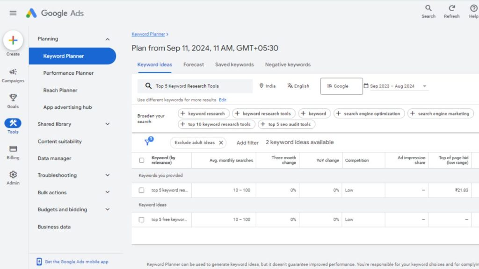
Task: Collapse the Planning section
Action: (108, 39)
